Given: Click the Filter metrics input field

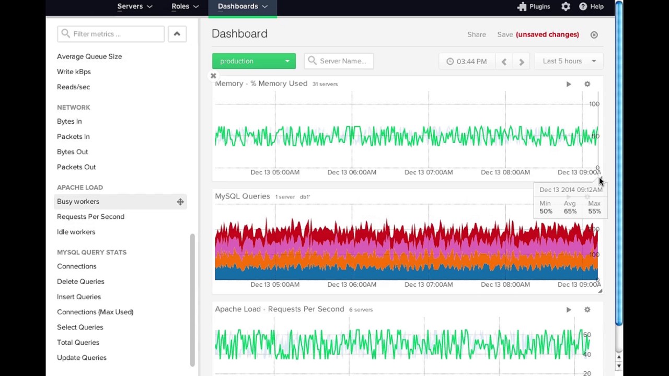Looking at the screenshot, I should point(111,34).
